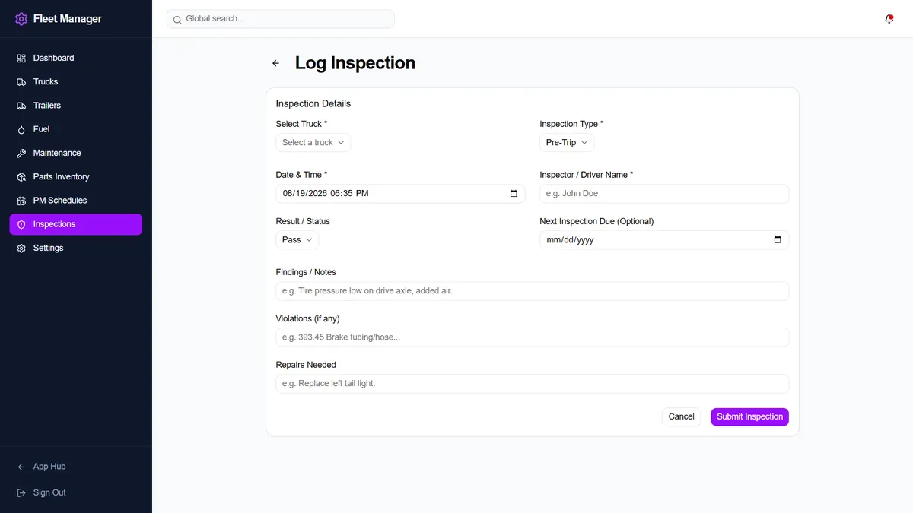Open the Date & Time calendar picker icon
The height and width of the screenshot is (513, 913).
(x=514, y=194)
